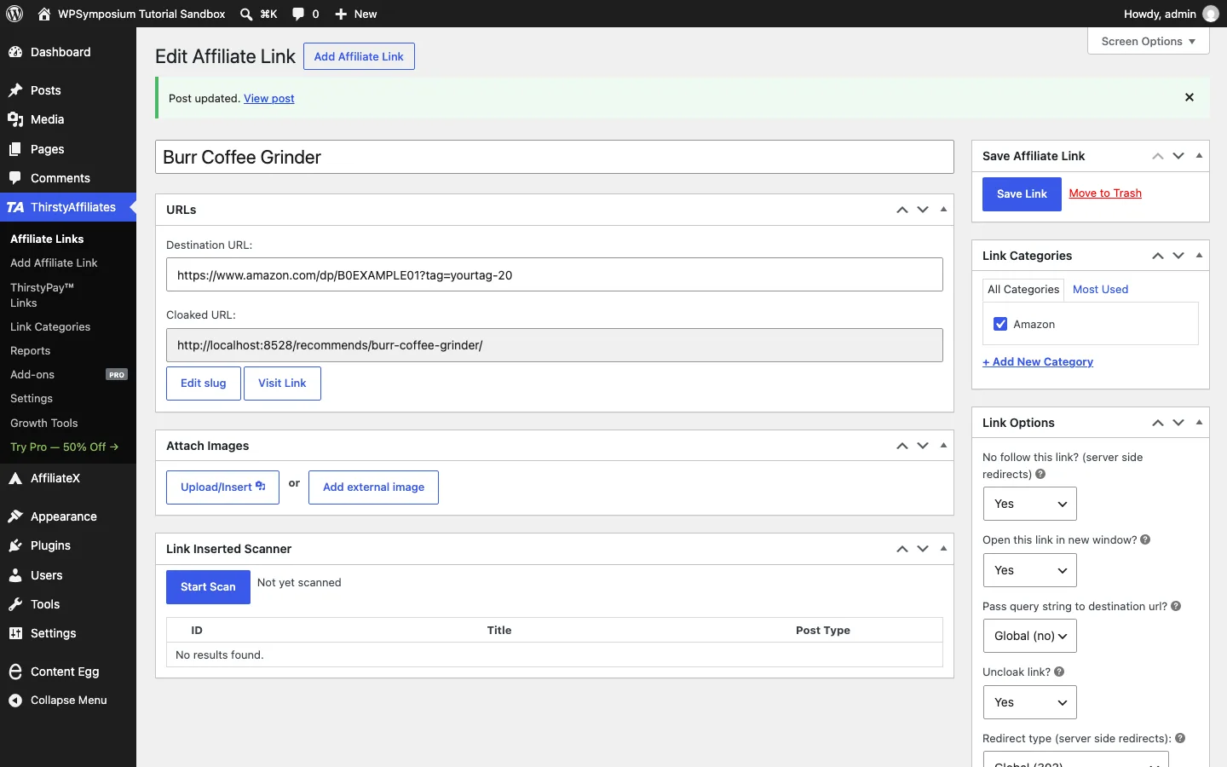This screenshot has width=1227, height=767.
Task: Click into the Destination URL field
Action: coord(555,274)
